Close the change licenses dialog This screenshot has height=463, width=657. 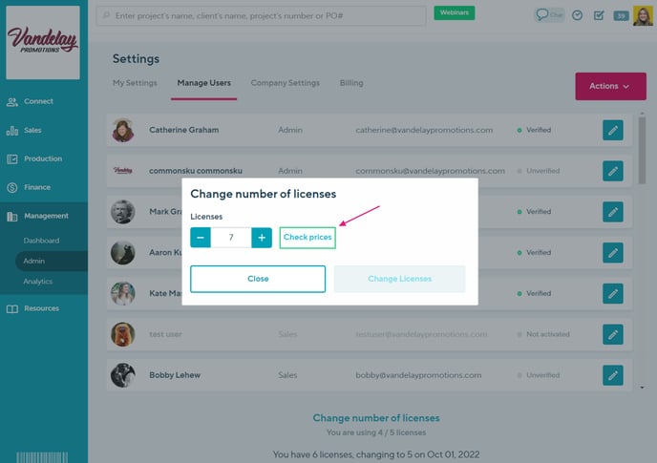[258, 279]
